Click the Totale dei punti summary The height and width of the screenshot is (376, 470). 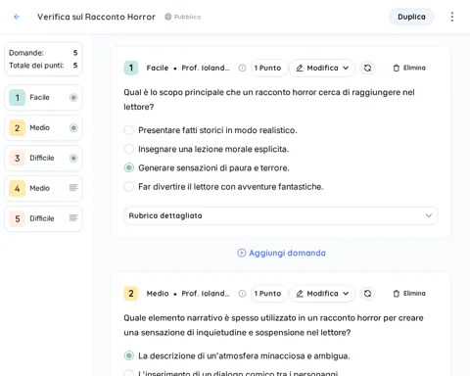pos(43,66)
